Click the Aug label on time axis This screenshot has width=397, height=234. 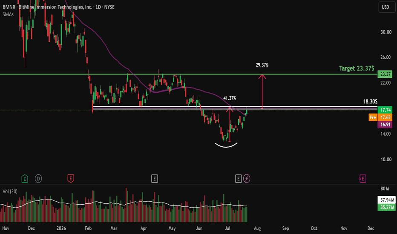pos(257,228)
